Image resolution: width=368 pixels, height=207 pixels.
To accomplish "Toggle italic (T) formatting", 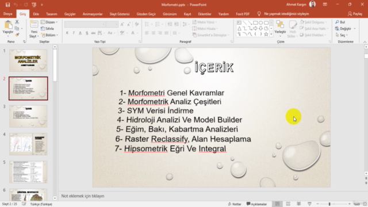I will (x=74, y=33).
